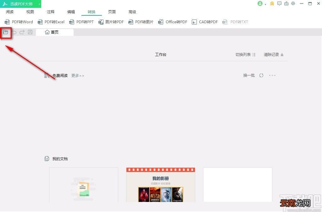This screenshot has width=322, height=212.
Task: Click the 免费阅读 section label
Action: tap(60, 76)
